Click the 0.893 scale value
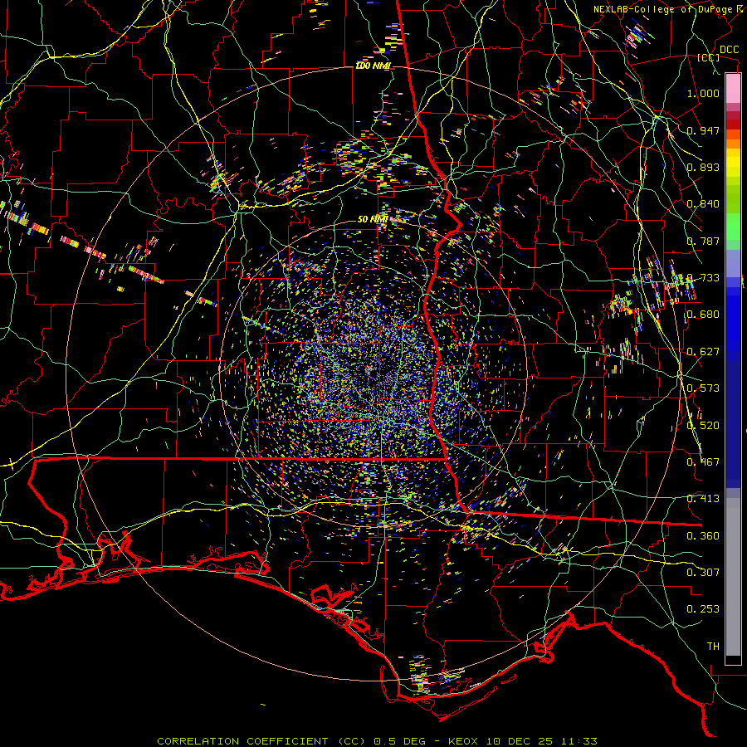Screen dimensions: 747x747 tap(703, 167)
